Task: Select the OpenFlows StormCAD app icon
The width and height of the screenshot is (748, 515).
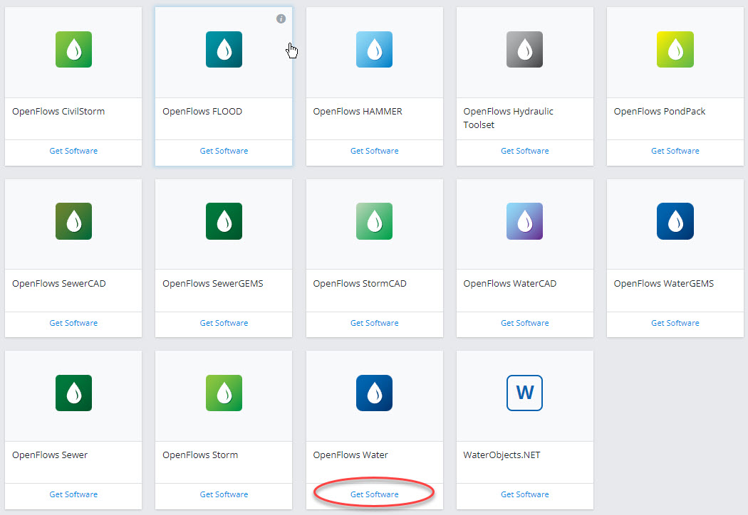Action: pyautogui.click(x=374, y=221)
